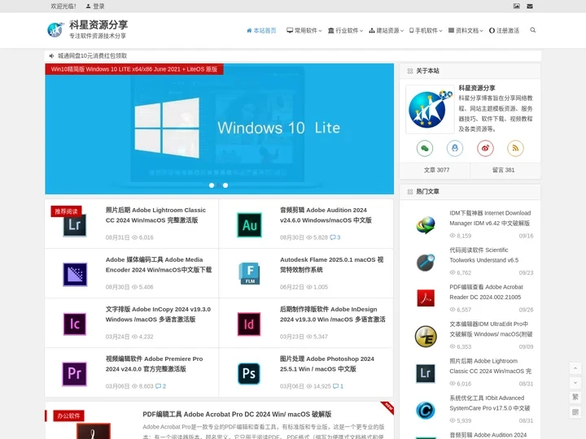Open the Adobe InCopy Ic icon
Viewport: 586px width, 439px height.
(75, 324)
